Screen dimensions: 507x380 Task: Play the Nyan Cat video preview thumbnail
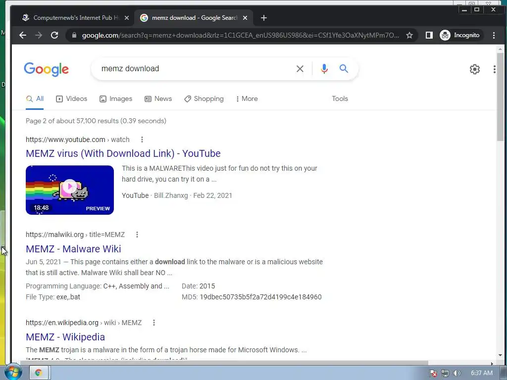pos(70,190)
